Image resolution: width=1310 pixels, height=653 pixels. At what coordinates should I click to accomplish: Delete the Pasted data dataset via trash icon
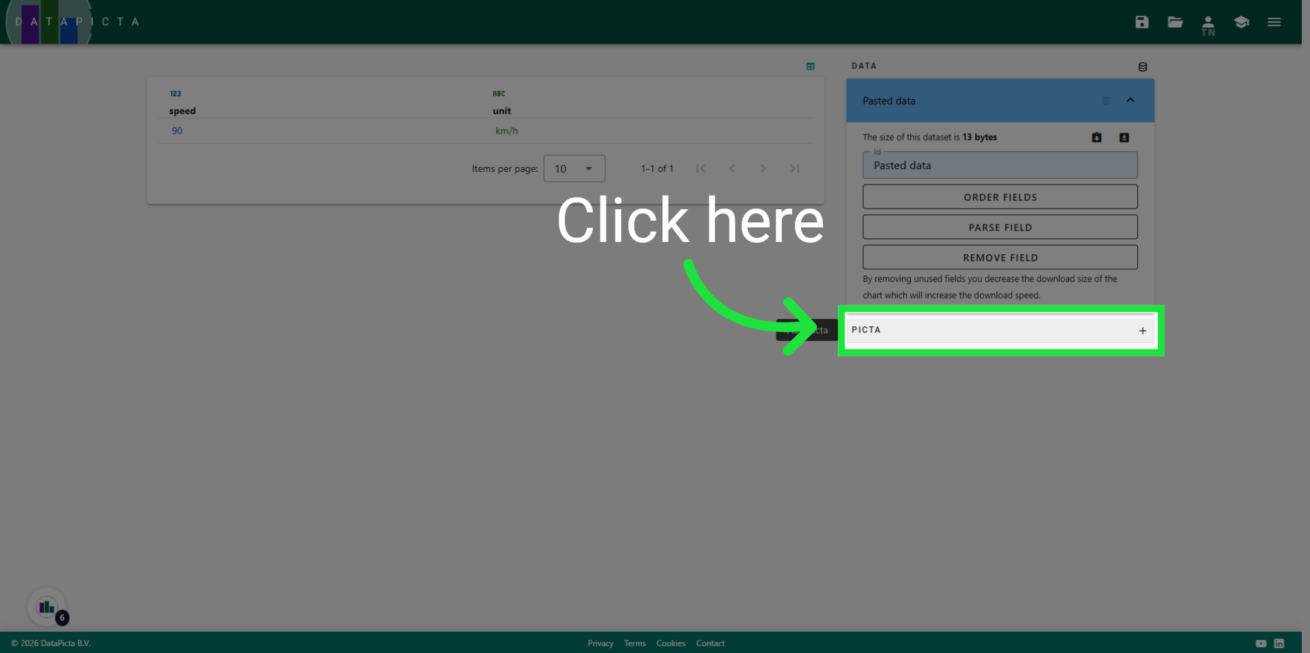[x=1106, y=101]
